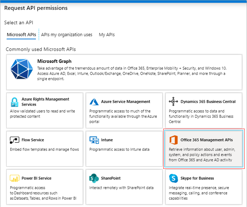Click the Power BI bar chart icon

click(x=15, y=178)
